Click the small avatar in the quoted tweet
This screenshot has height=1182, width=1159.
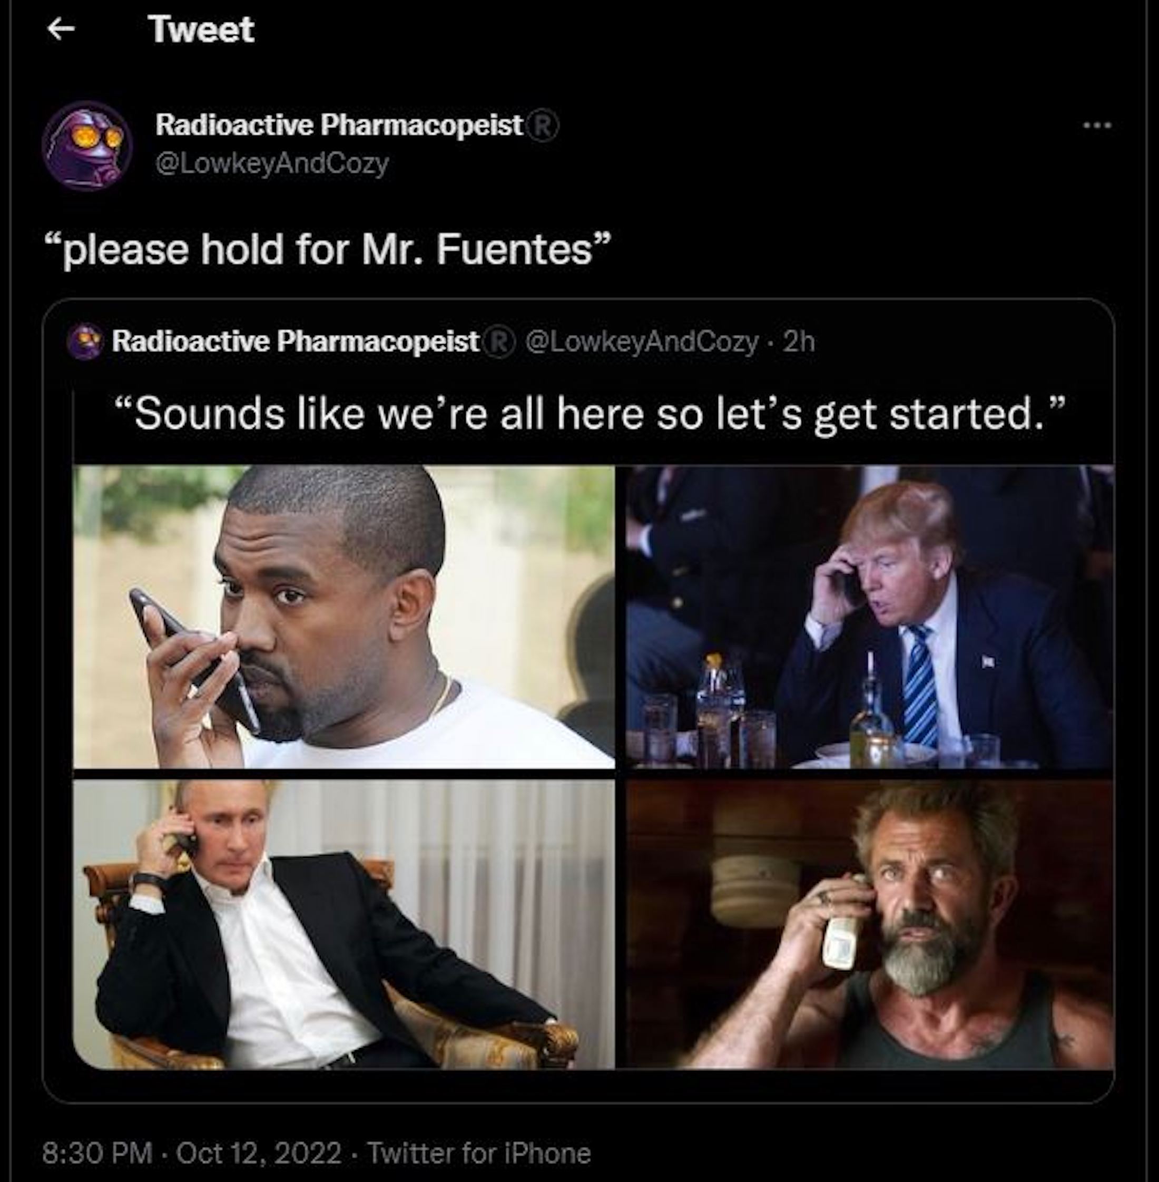tap(87, 341)
